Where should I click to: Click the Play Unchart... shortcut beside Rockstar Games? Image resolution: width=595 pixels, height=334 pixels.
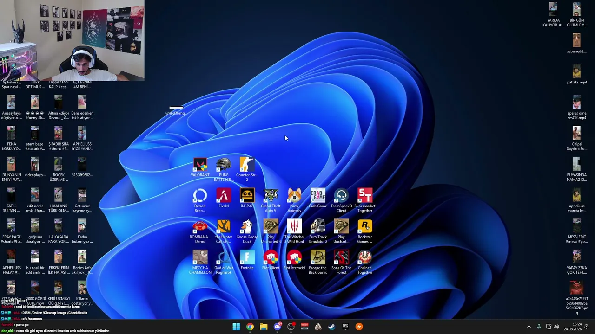coord(341,231)
